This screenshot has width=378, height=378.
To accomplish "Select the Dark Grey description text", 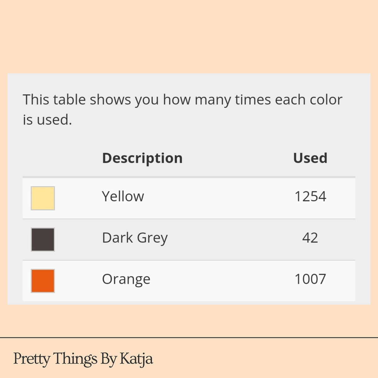I will (x=135, y=238).
